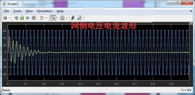Screen dimensions: 195x95
Task: Close the Scope1 window
Action: click(187, 3)
